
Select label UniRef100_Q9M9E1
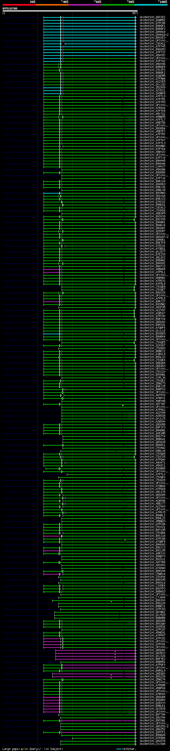point(152,240)
